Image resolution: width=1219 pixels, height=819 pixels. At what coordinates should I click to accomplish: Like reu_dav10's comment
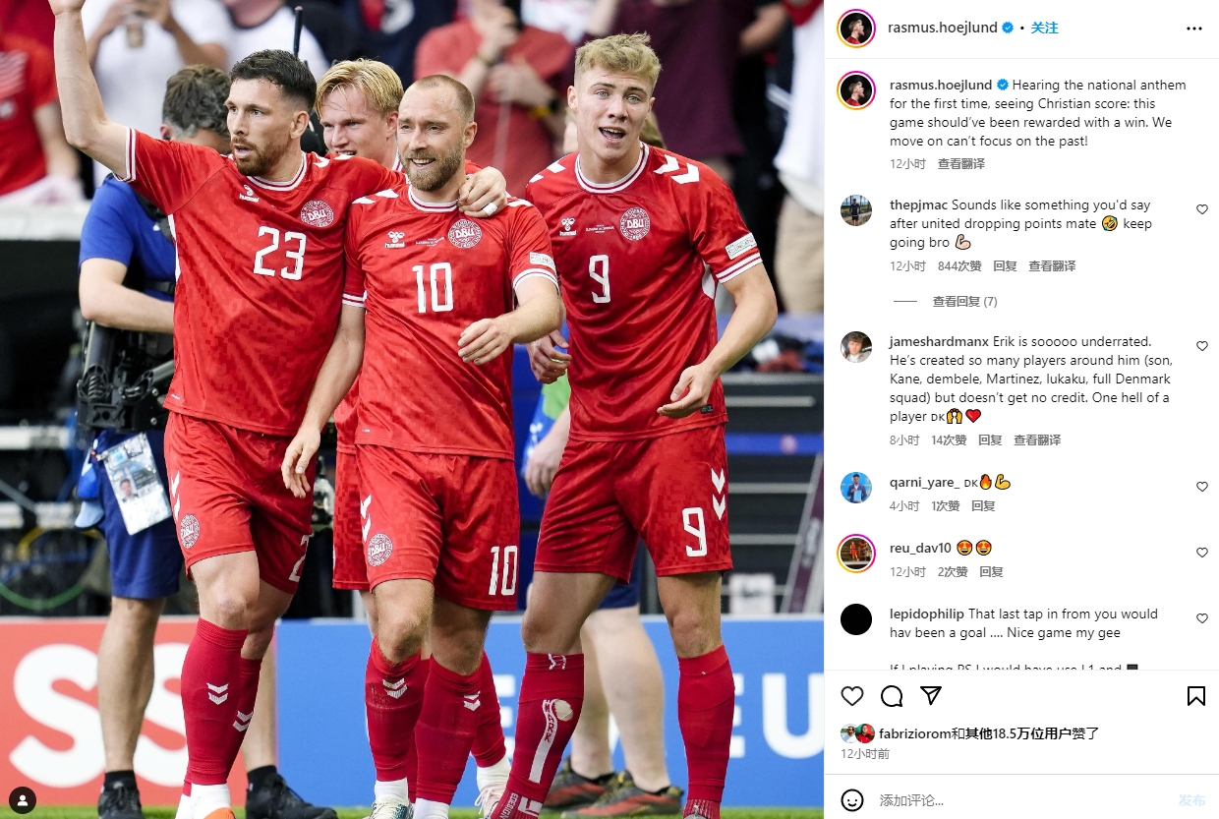(1201, 553)
